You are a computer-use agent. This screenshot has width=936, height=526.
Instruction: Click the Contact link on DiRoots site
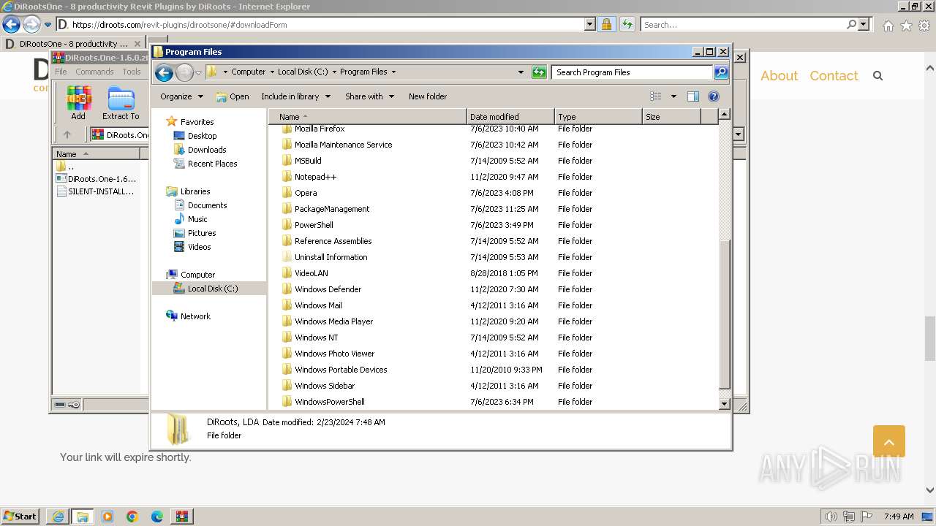[834, 76]
